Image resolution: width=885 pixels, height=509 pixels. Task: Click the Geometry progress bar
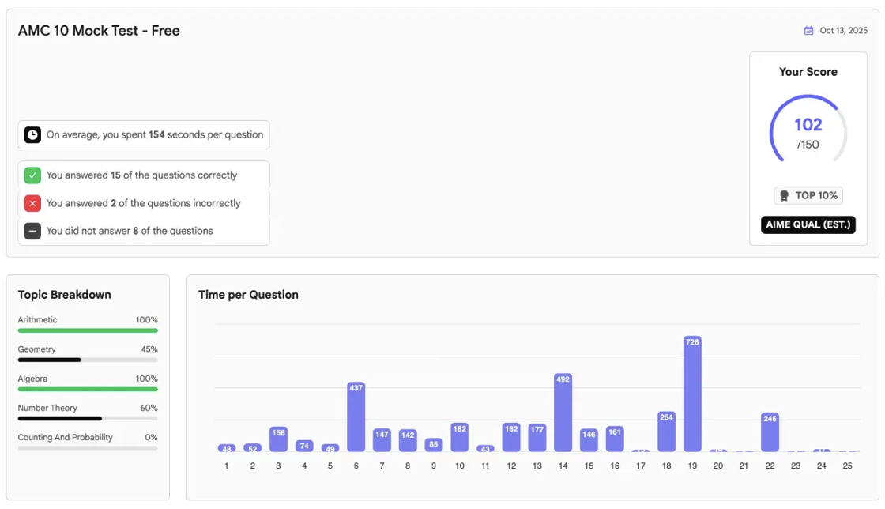click(88, 360)
